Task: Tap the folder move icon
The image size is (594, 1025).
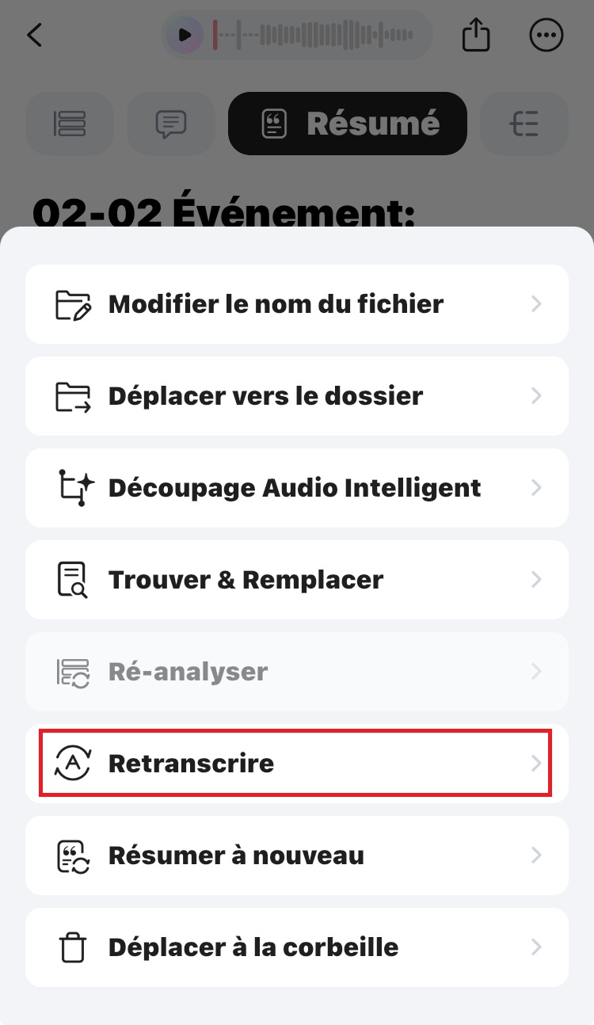Action: [73, 396]
